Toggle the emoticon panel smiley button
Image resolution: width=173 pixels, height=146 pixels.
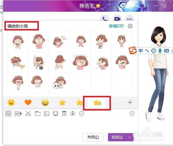click(8, 113)
